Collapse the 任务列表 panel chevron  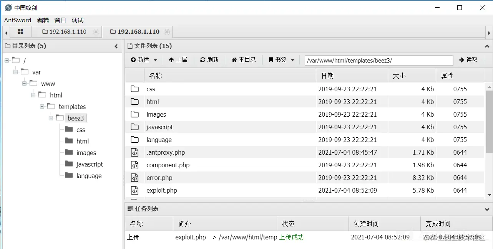pyautogui.click(x=487, y=209)
